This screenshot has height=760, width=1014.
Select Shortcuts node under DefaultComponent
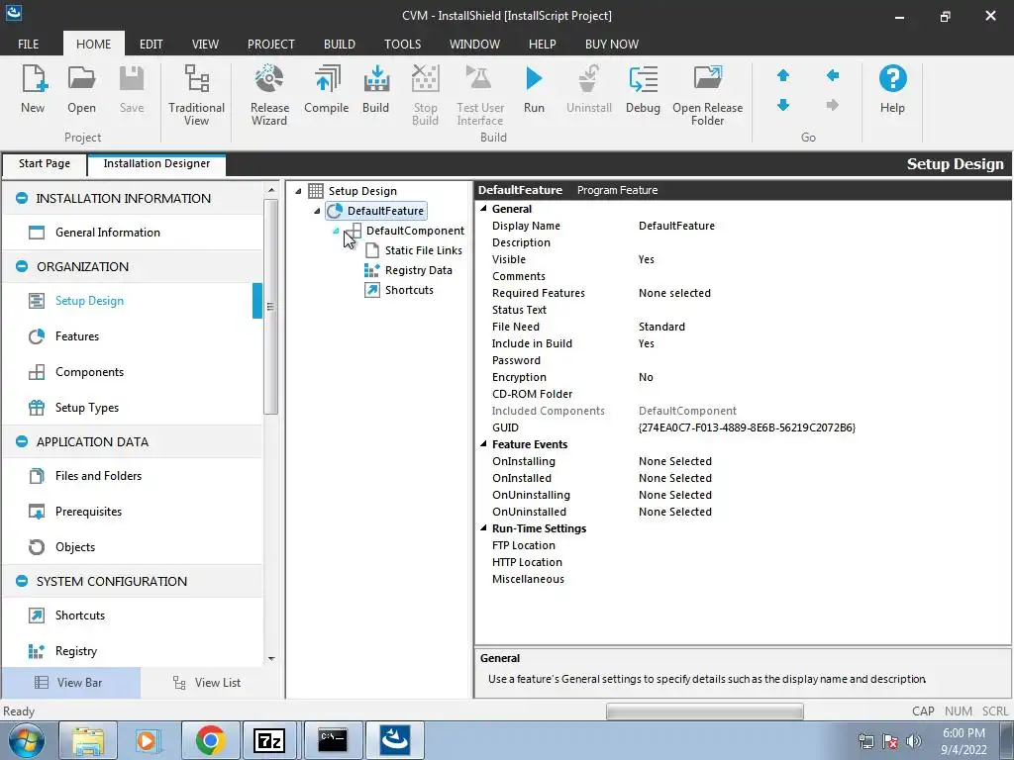point(409,290)
